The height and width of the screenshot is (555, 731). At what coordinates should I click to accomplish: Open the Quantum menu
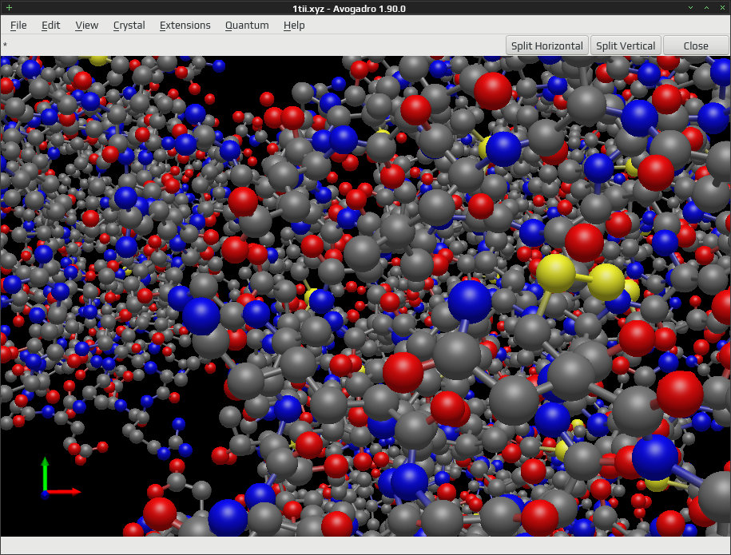click(247, 26)
